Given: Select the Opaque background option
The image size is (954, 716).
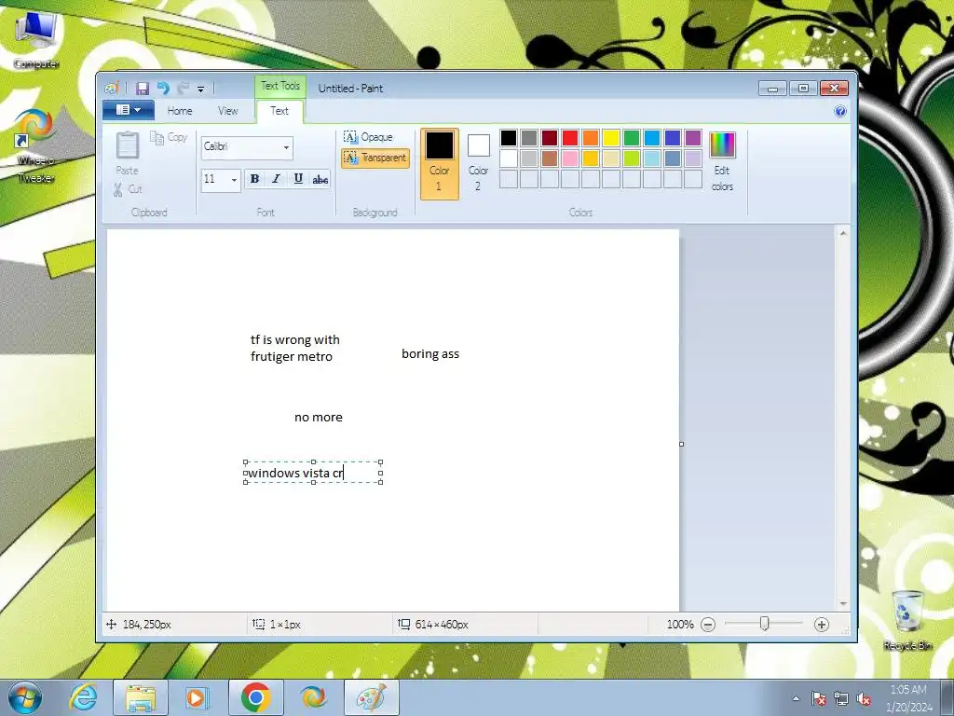Looking at the screenshot, I should (x=368, y=137).
